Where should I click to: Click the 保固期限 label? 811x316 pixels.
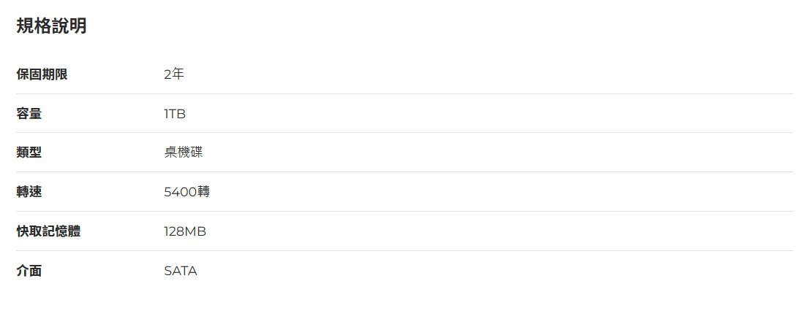tap(42, 74)
